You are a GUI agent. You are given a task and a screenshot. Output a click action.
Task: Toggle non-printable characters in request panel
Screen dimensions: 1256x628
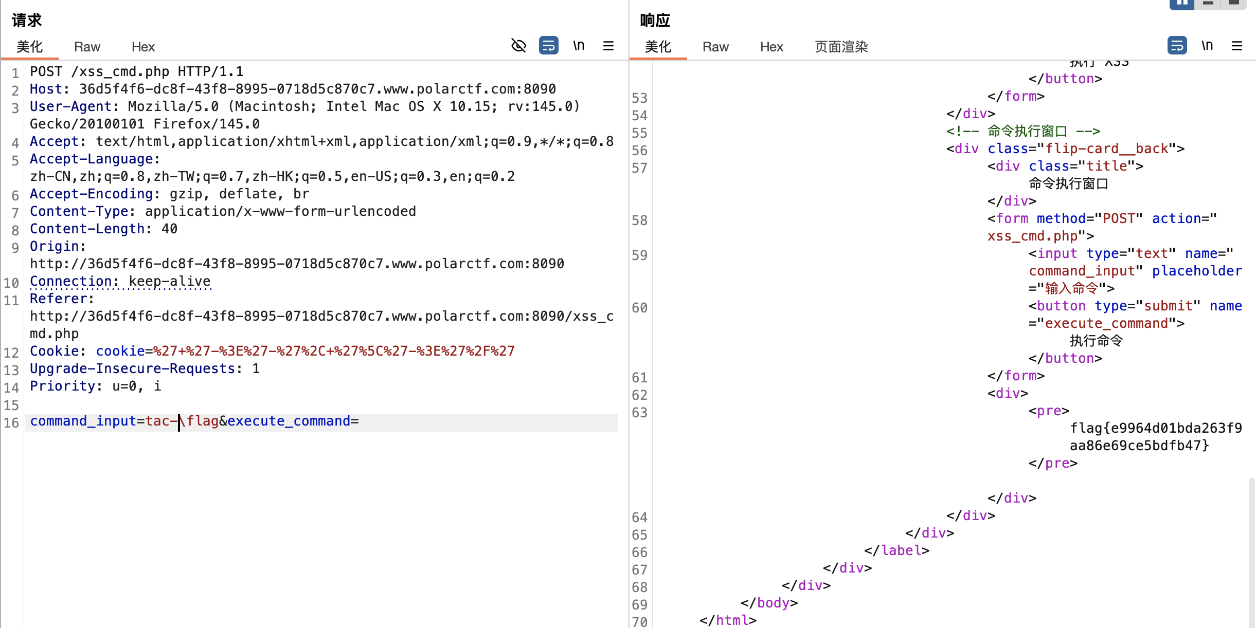click(579, 46)
